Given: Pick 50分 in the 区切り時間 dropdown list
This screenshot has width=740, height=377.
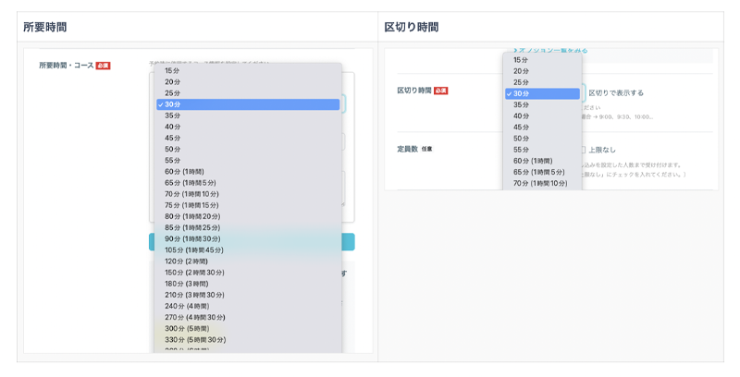Looking at the screenshot, I should tap(522, 139).
